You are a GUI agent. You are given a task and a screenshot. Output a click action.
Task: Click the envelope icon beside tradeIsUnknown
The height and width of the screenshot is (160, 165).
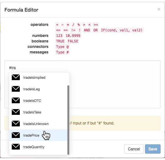(x=16, y=124)
